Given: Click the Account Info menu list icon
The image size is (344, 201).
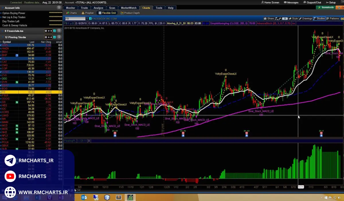Looking at the screenshot, I should (59, 8).
